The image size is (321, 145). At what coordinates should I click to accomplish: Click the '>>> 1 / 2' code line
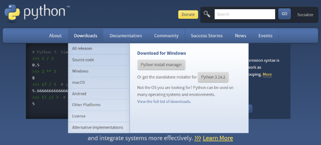click(43, 58)
